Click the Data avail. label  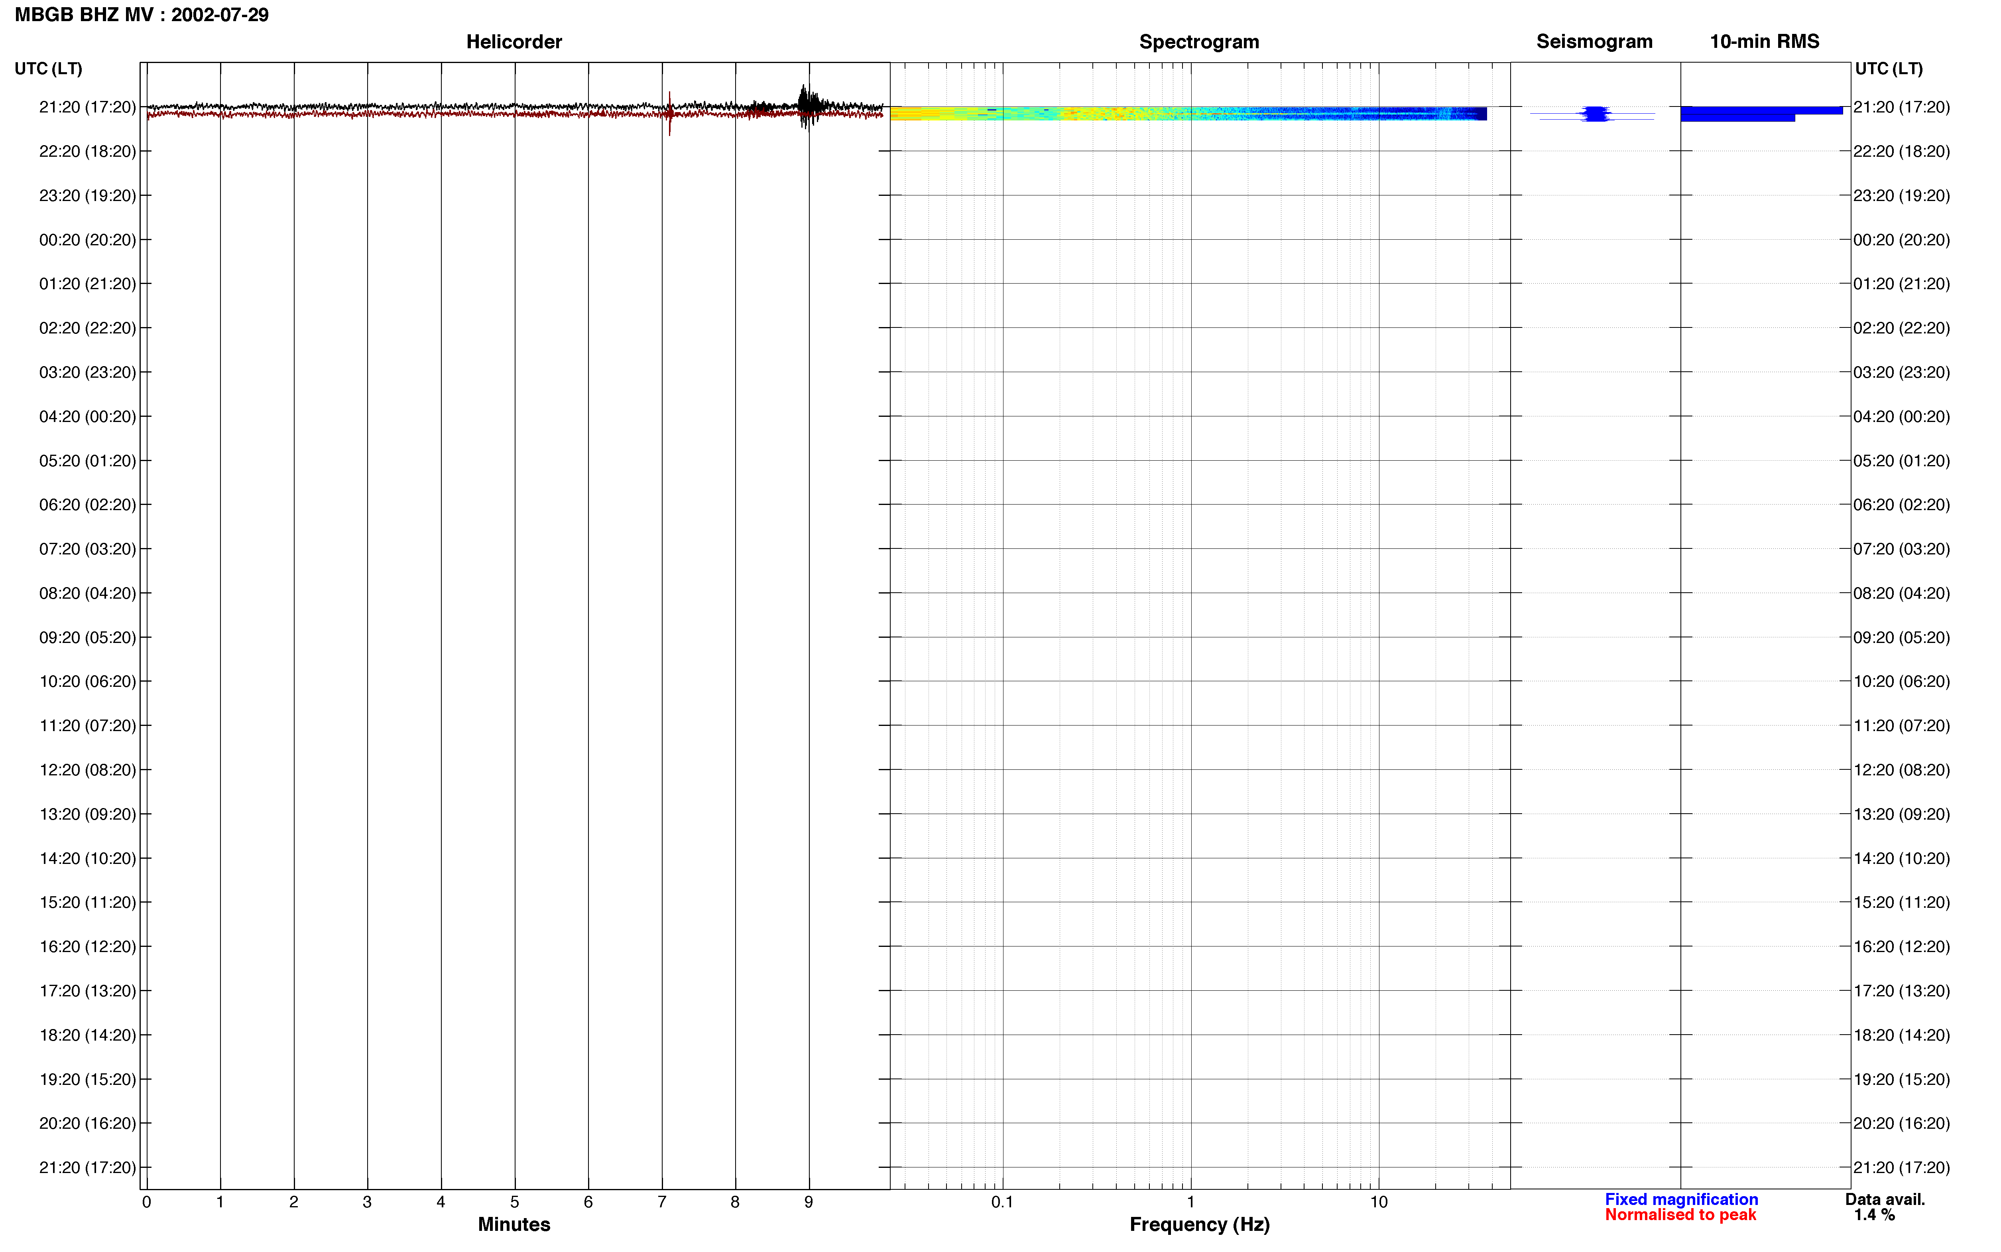point(1885,1199)
